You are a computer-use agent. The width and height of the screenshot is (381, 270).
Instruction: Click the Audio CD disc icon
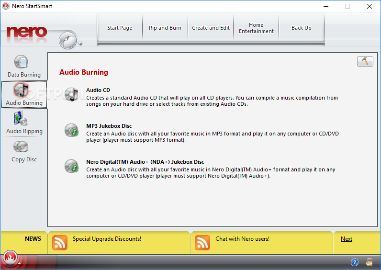[x=72, y=94]
